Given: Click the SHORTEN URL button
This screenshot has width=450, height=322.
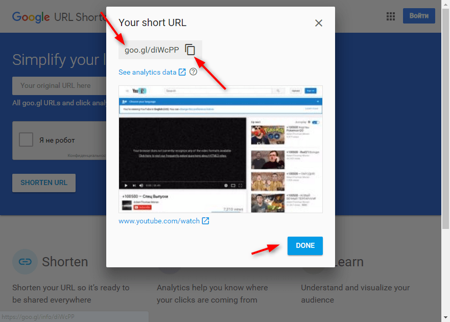Looking at the screenshot, I should 44,182.
